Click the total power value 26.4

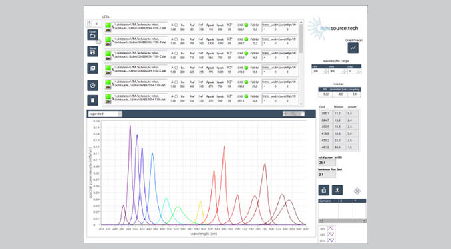327,163
